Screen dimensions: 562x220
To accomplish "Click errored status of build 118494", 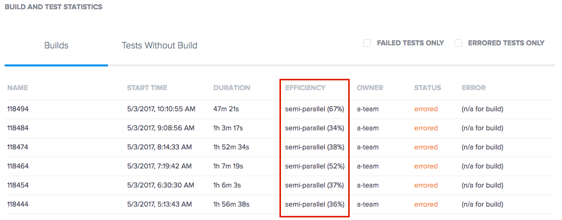I will 426,109.
